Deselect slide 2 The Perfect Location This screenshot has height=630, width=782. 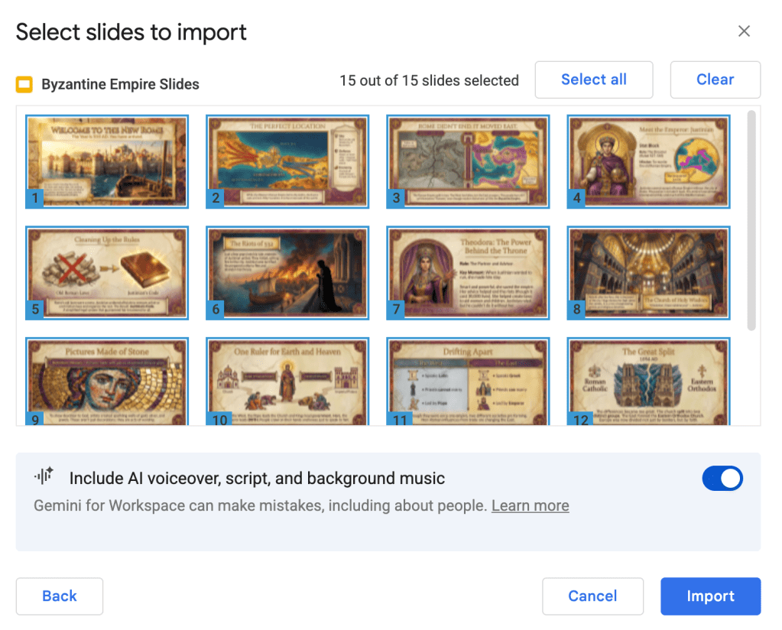(x=287, y=161)
